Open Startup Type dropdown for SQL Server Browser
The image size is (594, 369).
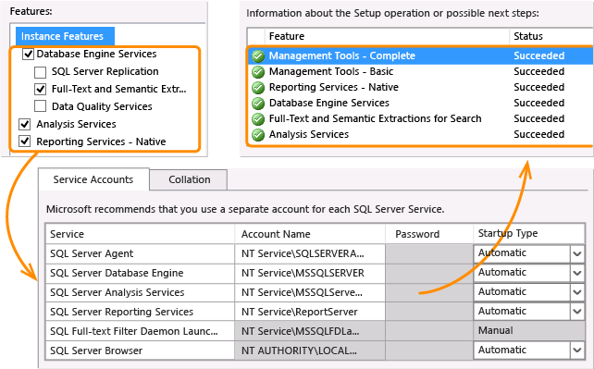(577, 351)
